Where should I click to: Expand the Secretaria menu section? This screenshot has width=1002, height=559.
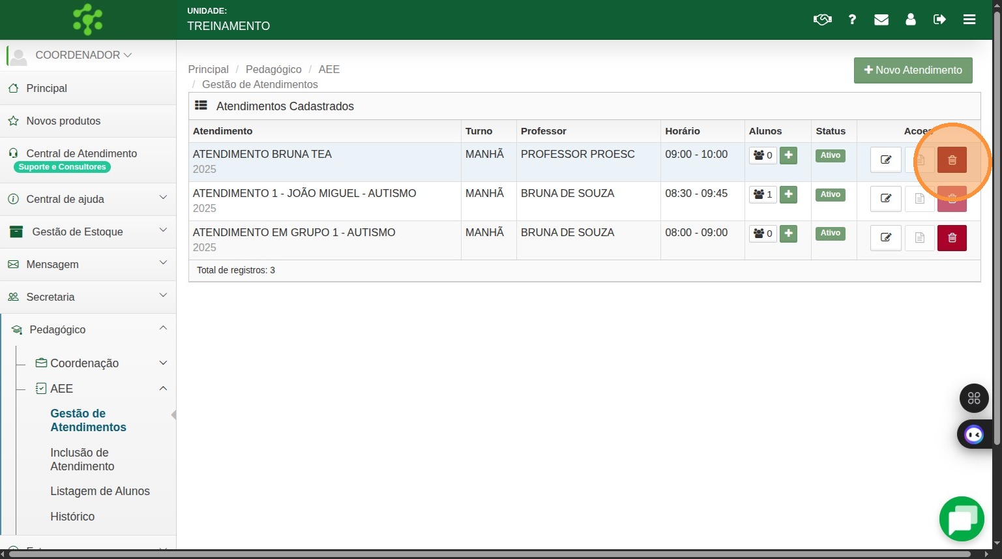pyautogui.click(x=88, y=297)
